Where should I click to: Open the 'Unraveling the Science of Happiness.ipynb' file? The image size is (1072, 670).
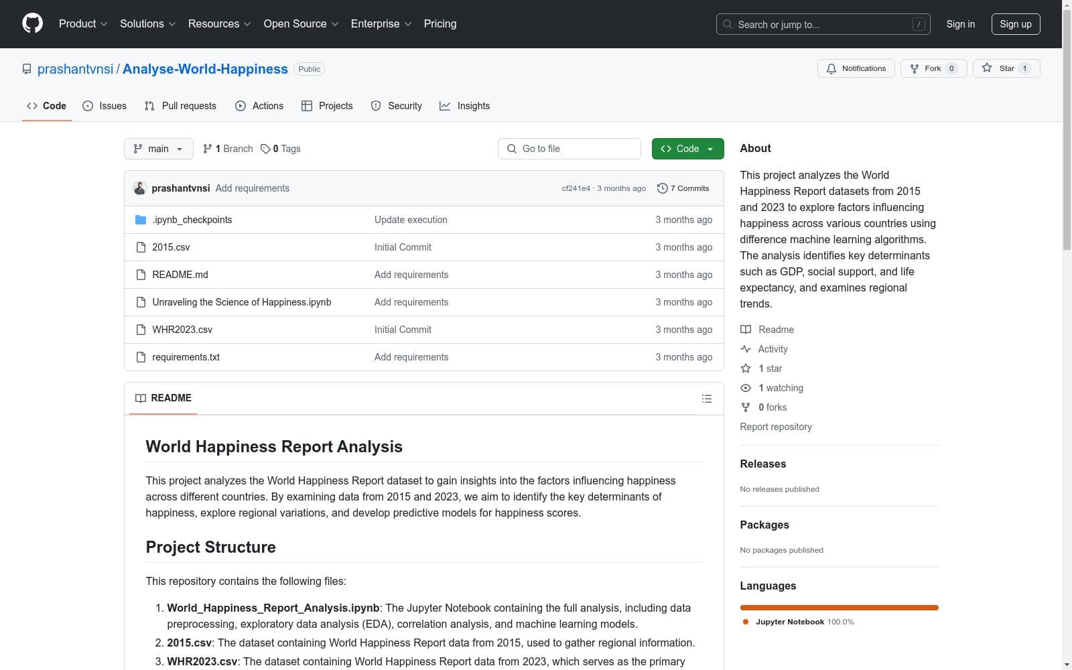tap(242, 302)
